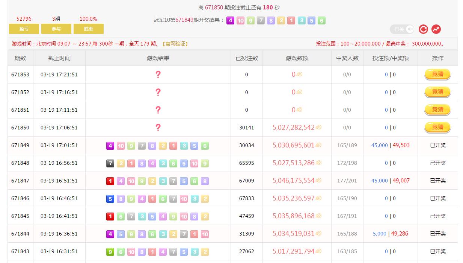Open the 参与 tab
The height and width of the screenshot is (263, 463).
pyautogui.click(x=56, y=29)
